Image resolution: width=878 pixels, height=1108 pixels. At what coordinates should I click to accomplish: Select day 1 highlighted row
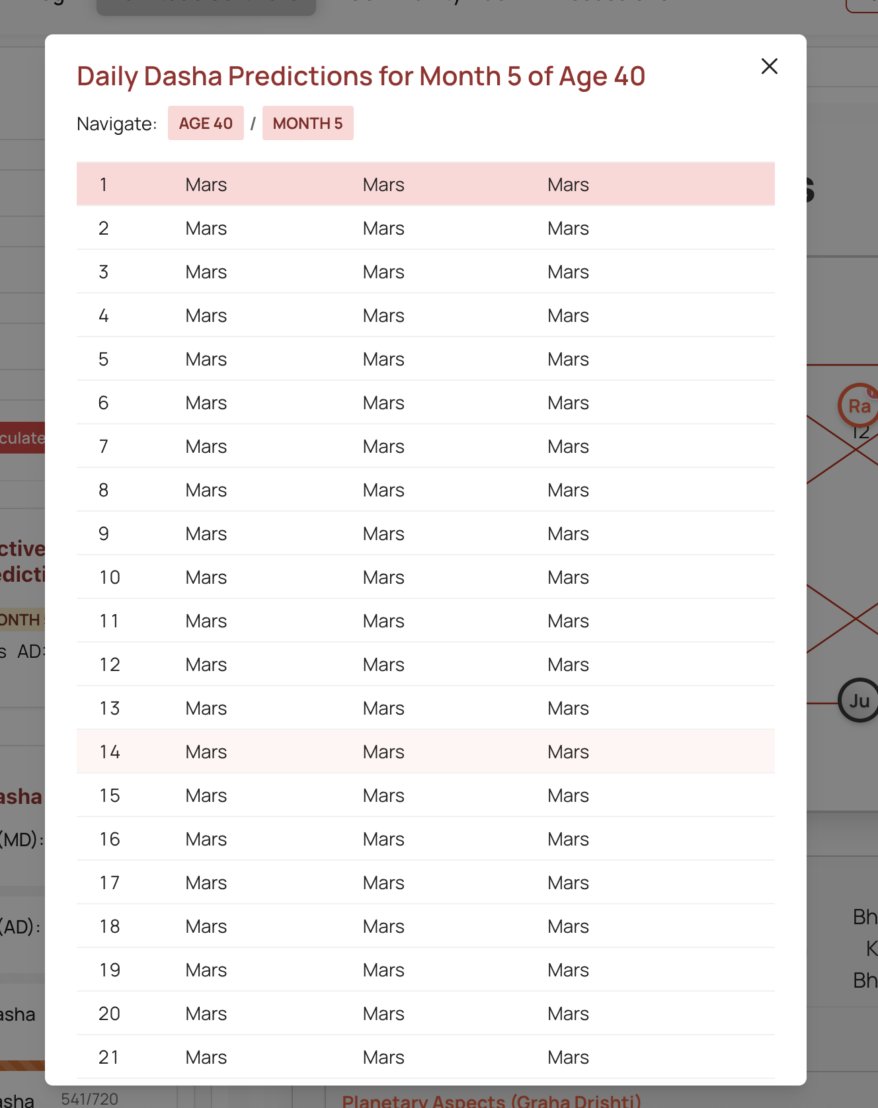pyautogui.click(x=426, y=184)
